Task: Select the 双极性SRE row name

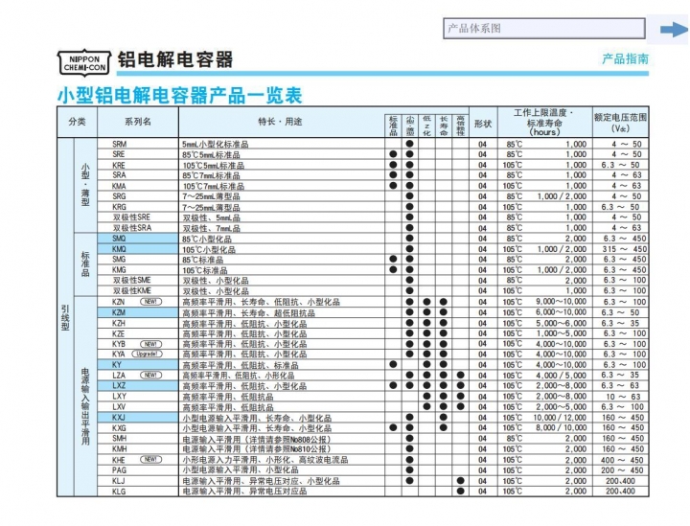Action: [131, 217]
